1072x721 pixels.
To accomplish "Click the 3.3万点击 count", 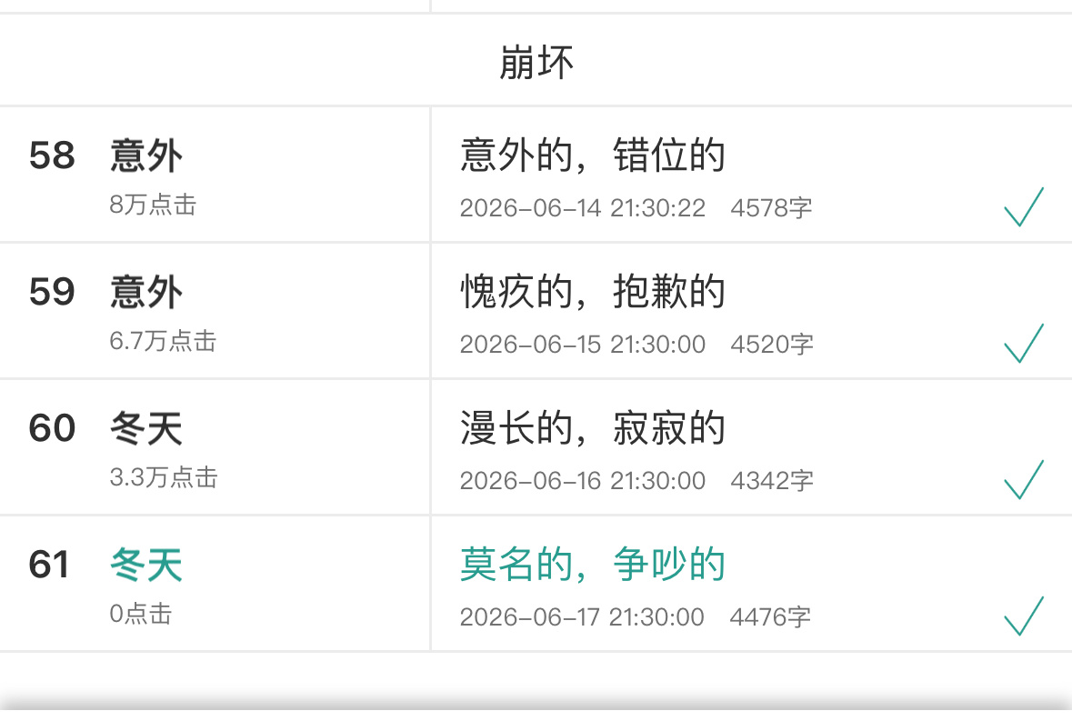I will (164, 477).
